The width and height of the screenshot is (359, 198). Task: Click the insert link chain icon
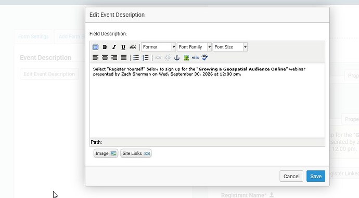[158, 58]
